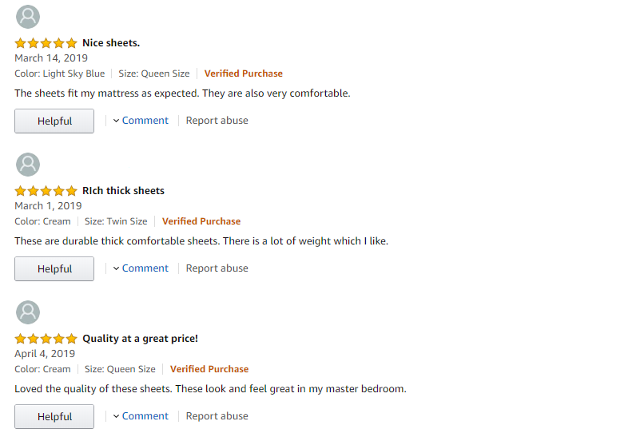
Task: Click the five-star rating on 'Nice sheets.' review
Action: tap(46, 43)
